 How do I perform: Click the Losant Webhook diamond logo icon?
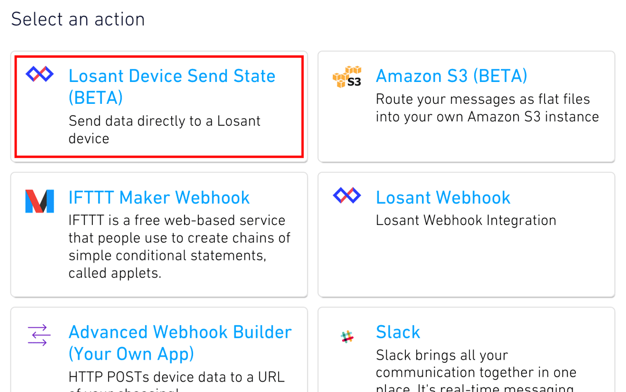pos(347,196)
